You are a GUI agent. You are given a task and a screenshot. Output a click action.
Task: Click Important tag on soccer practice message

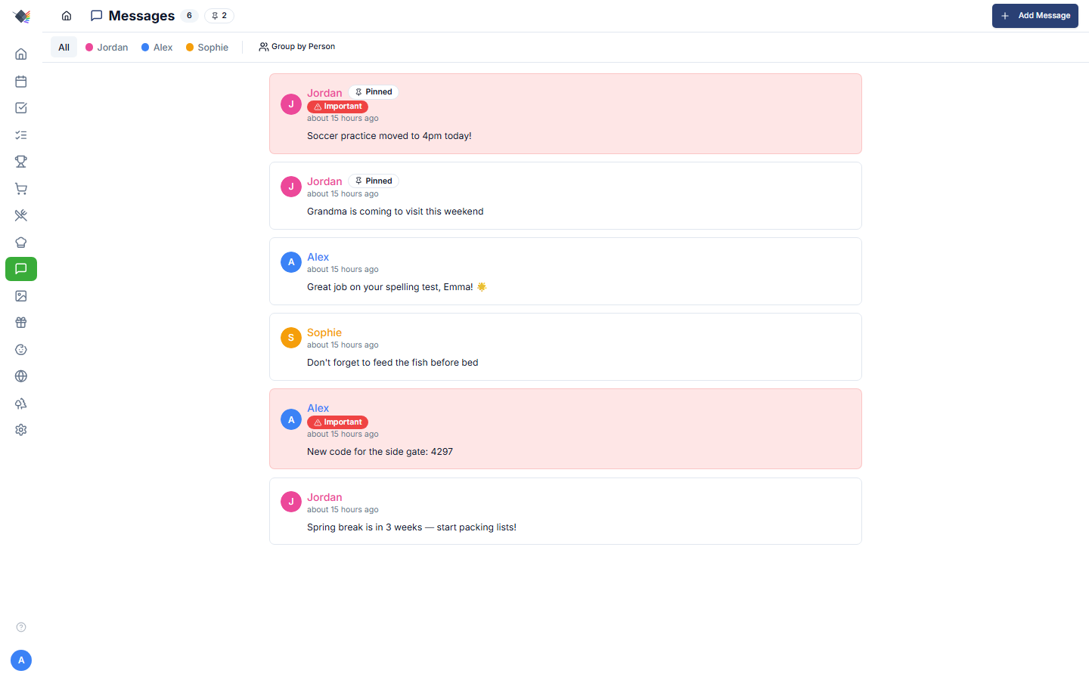point(337,107)
